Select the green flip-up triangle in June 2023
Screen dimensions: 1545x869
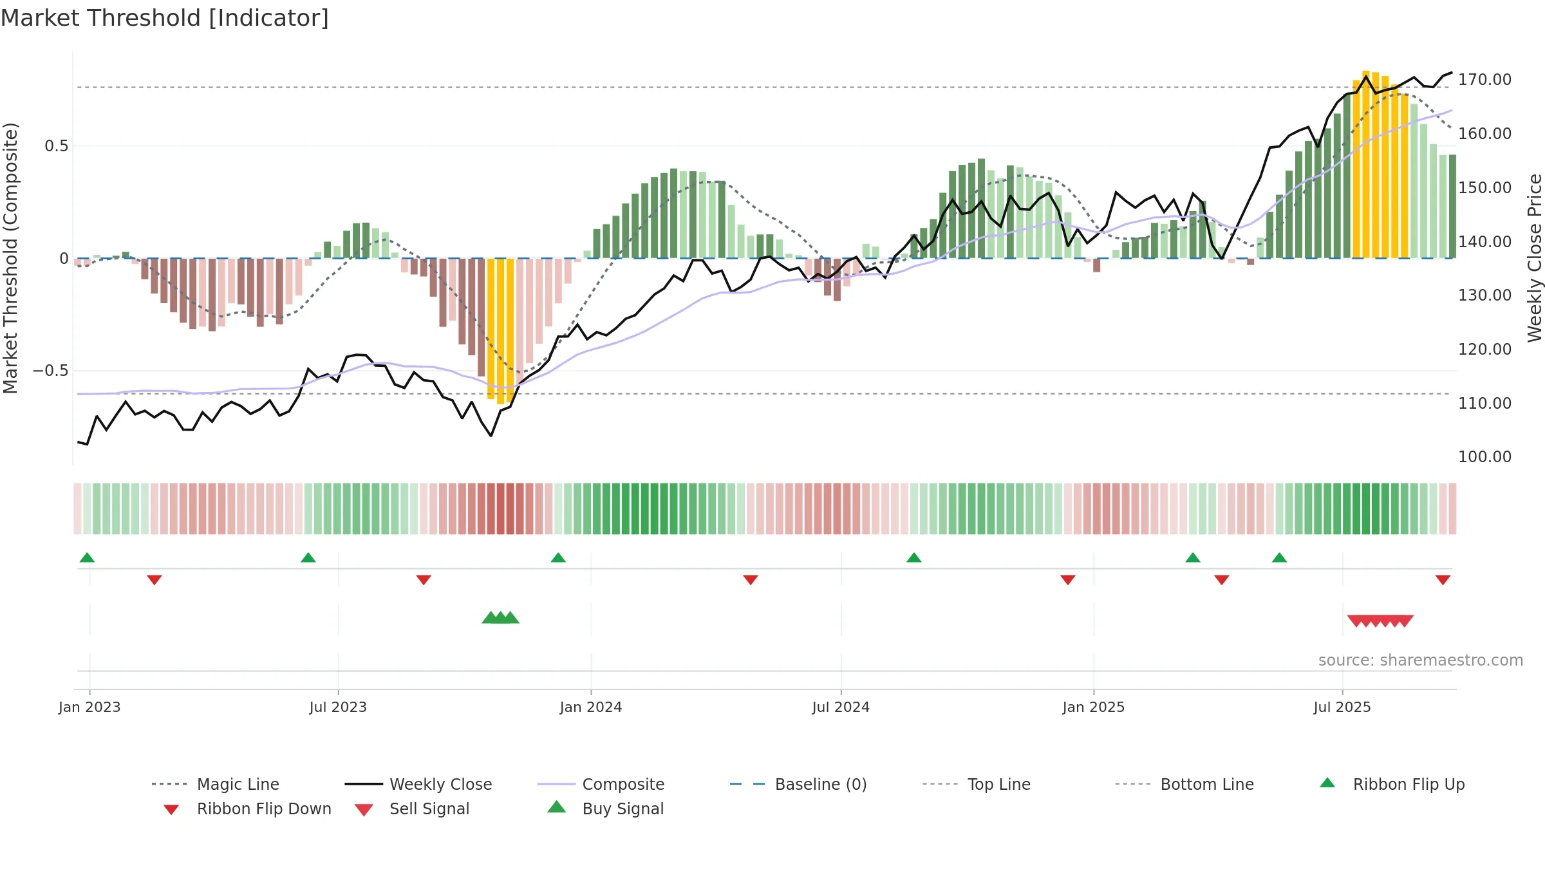pos(308,557)
